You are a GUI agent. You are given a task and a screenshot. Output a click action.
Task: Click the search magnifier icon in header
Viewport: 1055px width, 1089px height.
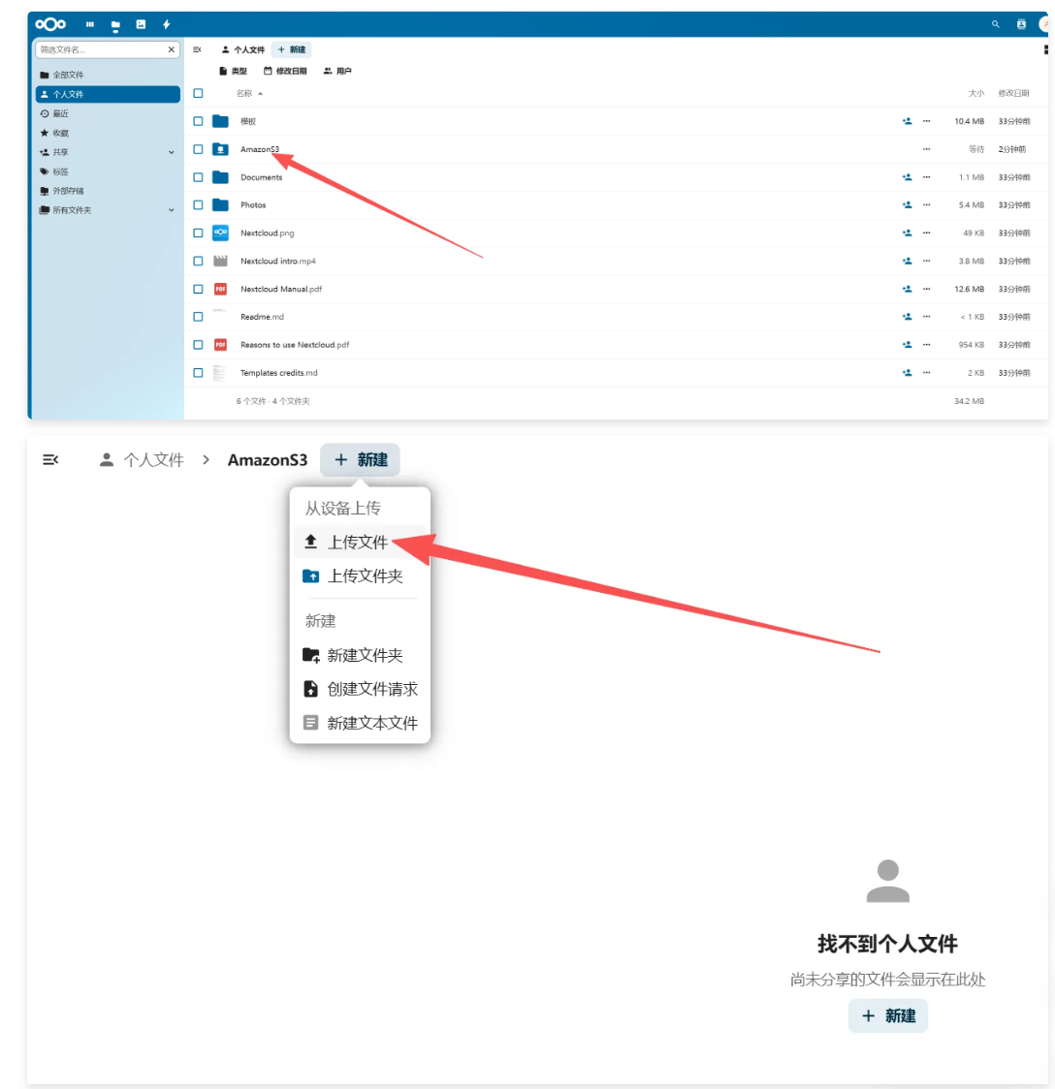[995, 24]
